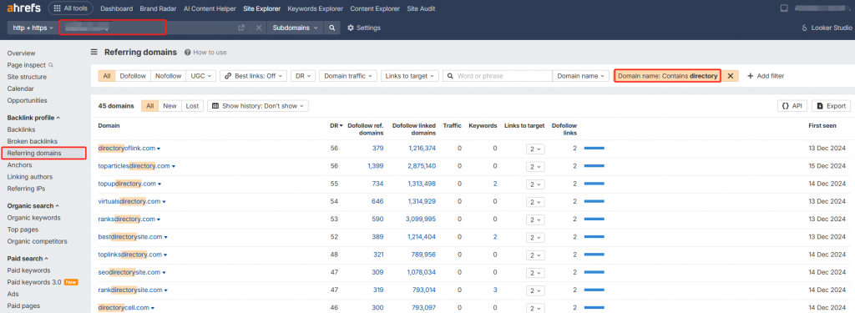Toggle the sidebar hamburger menu
The height and width of the screenshot is (313, 855).
coord(94,53)
